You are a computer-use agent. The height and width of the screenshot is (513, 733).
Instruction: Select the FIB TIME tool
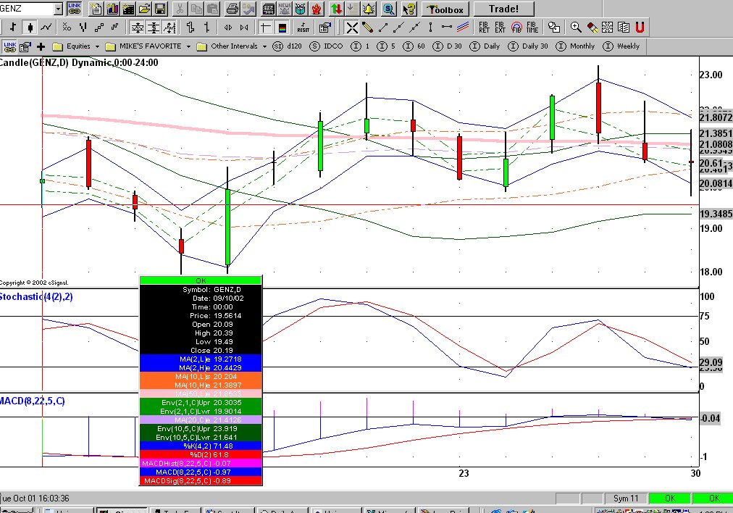[x=532, y=28]
